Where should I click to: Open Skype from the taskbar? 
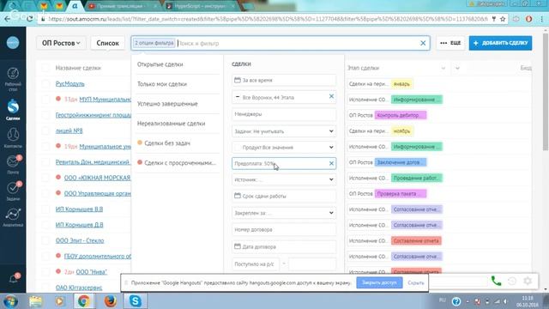click(135, 301)
